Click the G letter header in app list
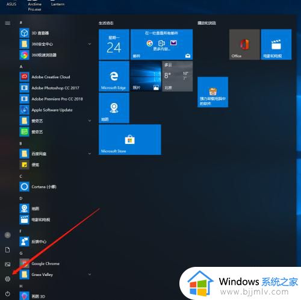 coord(21,253)
